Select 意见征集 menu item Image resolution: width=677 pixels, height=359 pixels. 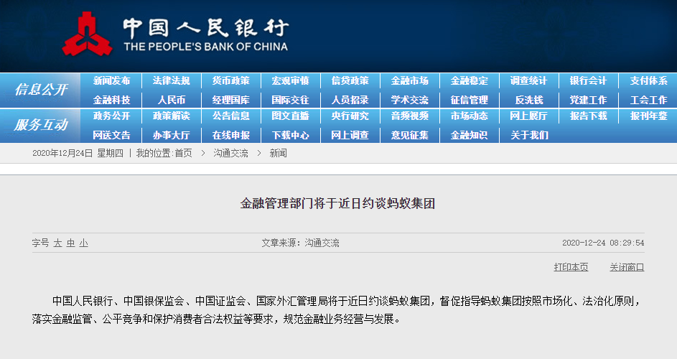(409, 135)
